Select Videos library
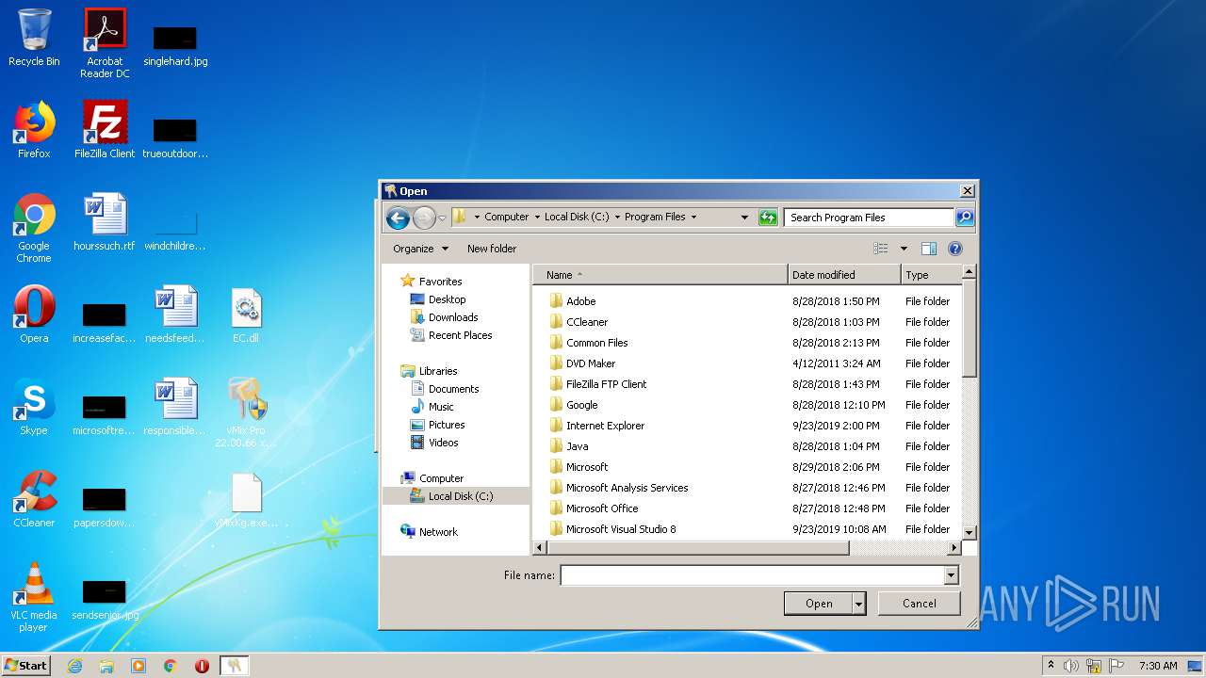 (443, 443)
